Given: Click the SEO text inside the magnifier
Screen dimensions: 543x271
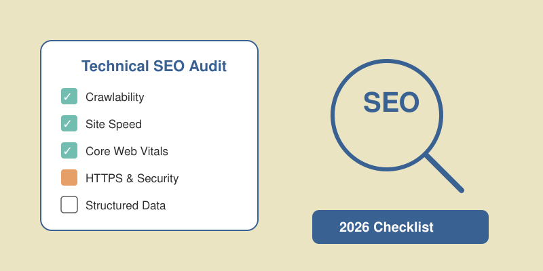Looking at the screenshot, I should pos(391,103).
